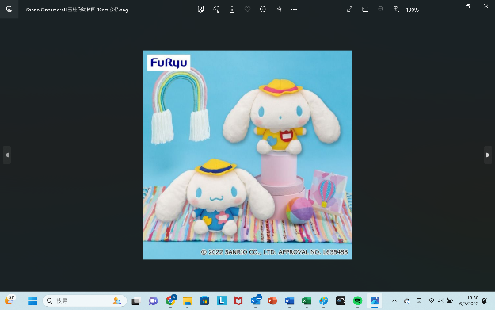This screenshot has height=310, width=495.
Task: Open the Chat app on the taskbar
Action: coord(153,300)
